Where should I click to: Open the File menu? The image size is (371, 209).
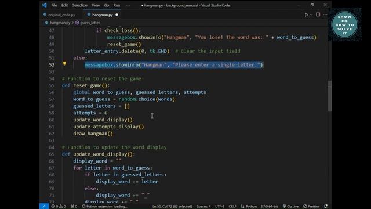tap(54, 5)
